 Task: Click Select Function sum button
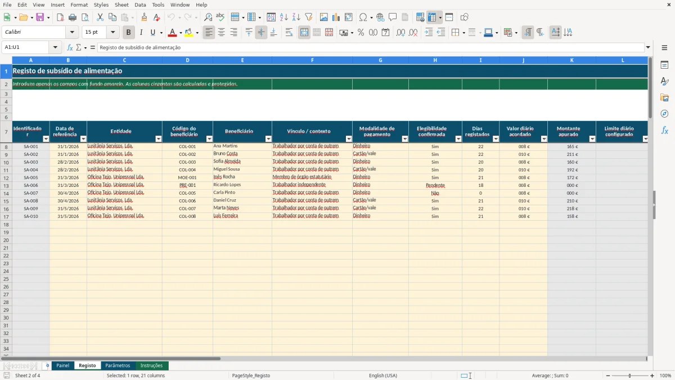click(x=79, y=48)
